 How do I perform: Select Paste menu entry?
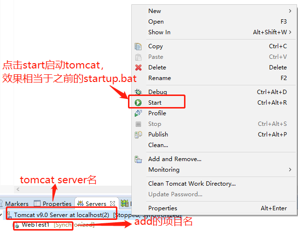(x=214, y=57)
